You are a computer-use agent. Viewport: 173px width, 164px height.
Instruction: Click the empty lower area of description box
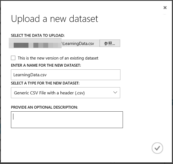point(67,124)
